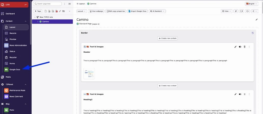The height and width of the screenshot is (114, 263).
Task: Edit the Header Text & Images element
Action: 235,47
